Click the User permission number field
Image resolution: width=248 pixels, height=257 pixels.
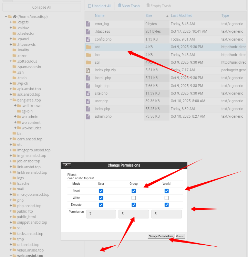(101, 214)
